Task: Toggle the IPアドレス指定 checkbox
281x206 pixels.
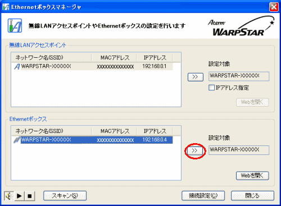Action: (211, 88)
